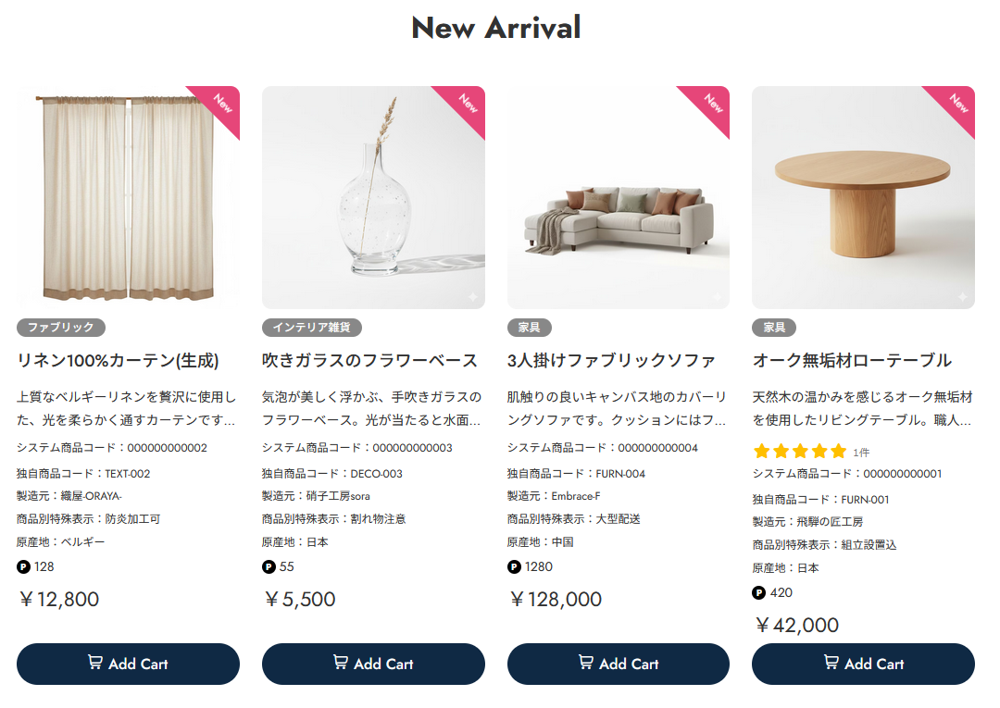Image resolution: width=1000 pixels, height=708 pixels.
Task: Add the blown glass flower vase to cart
Action: coord(373,664)
